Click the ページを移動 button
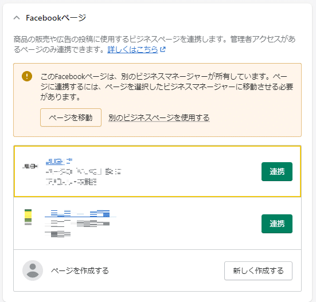This screenshot has width=316, height=302. (x=71, y=117)
